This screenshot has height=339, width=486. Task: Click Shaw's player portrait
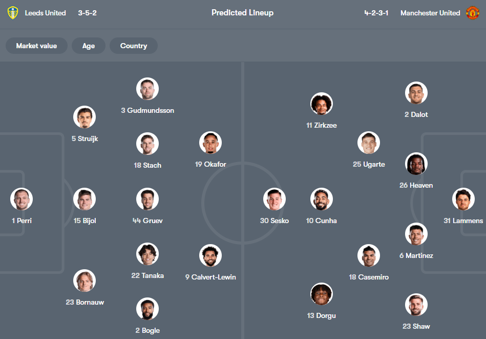click(416, 304)
